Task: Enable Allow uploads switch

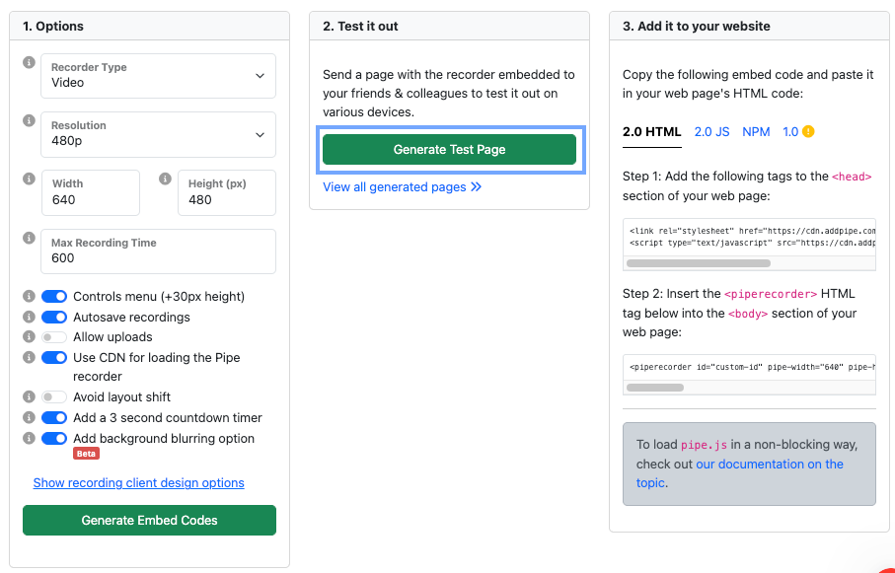Action: pyautogui.click(x=54, y=337)
